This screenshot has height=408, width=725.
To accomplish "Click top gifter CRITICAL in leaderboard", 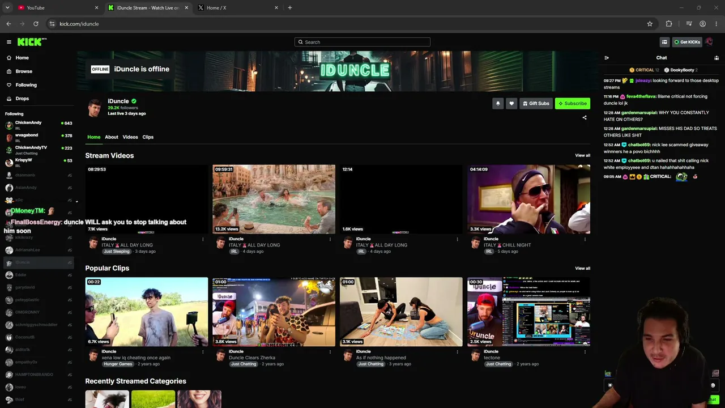I will (645, 70).
